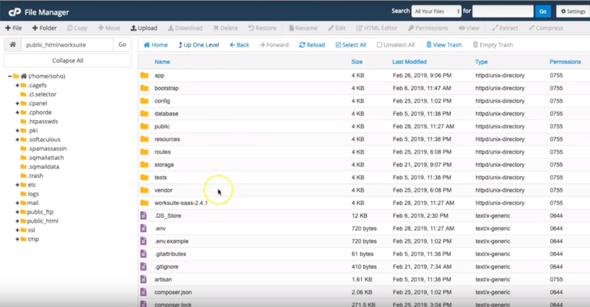Click the .env file icon
This screenshot has width=590, height=307.
click(143, 228)
